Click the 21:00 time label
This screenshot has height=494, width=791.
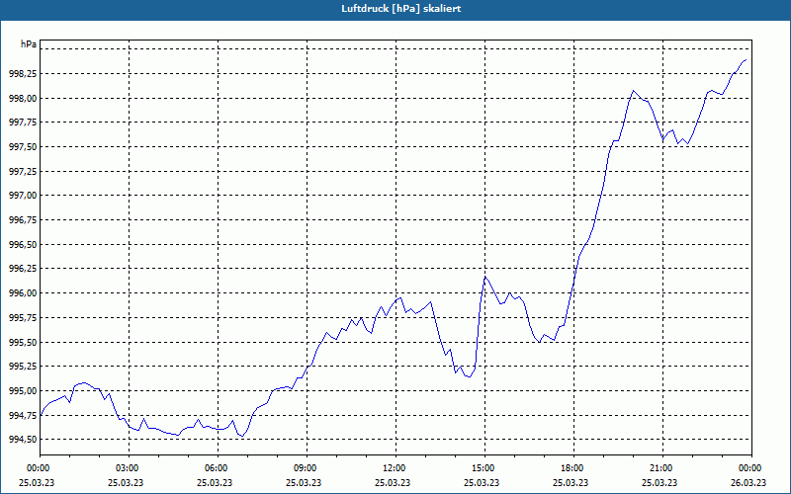click(x=662, y=468)
